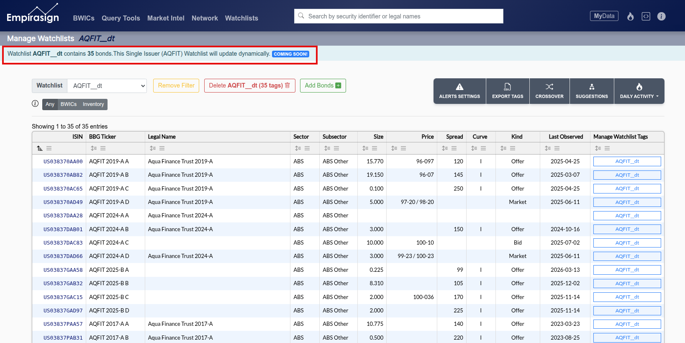This screenshot has height=343, width=685.
Task: Click the Add Bonds button
Action: (323, 85)
